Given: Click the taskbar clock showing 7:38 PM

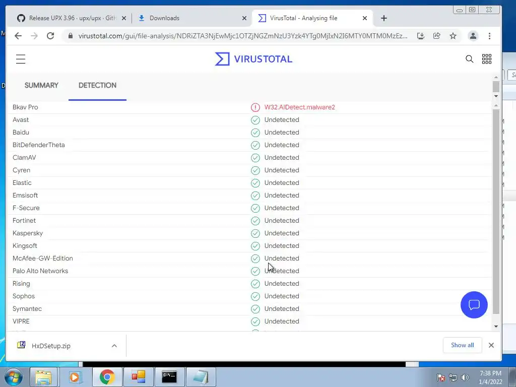Looking at the screenshot, I should point(490,377).
